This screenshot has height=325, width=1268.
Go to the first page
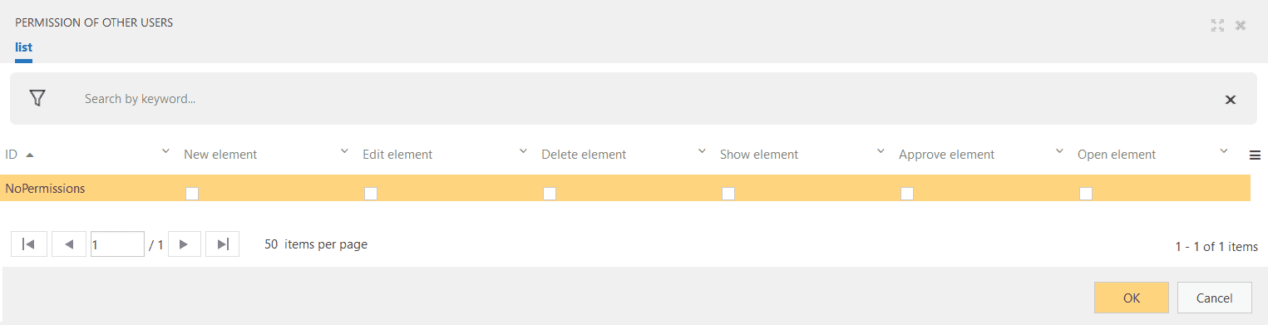point(28,244)
